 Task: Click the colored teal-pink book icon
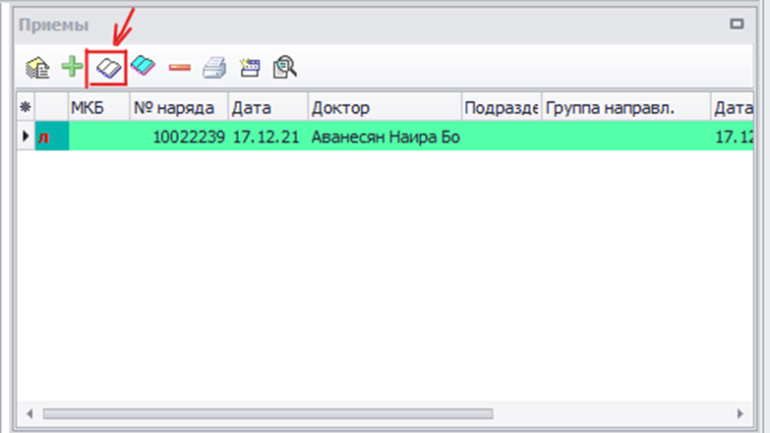[144, 68]
